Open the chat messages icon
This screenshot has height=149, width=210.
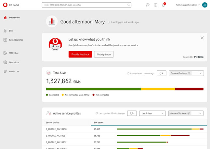[148, 5]
